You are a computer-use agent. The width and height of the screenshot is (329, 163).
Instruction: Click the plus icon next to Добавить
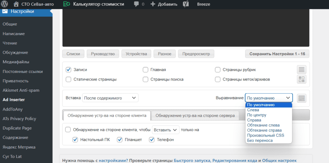(153, 4)
